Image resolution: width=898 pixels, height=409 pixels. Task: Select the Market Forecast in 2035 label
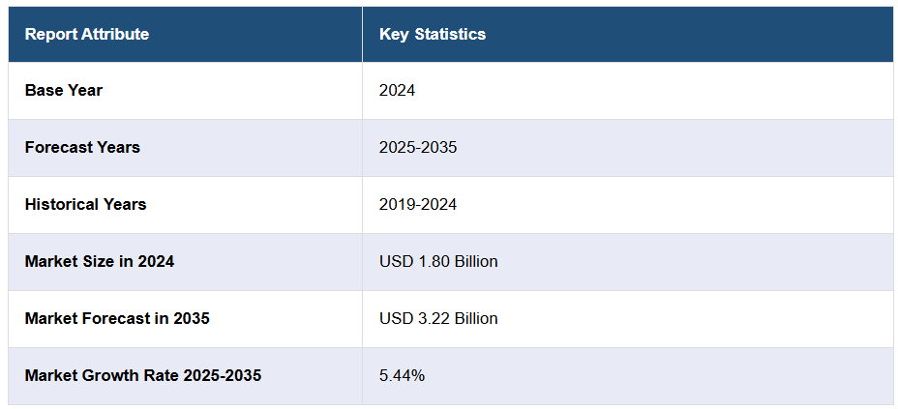point(117,318)
